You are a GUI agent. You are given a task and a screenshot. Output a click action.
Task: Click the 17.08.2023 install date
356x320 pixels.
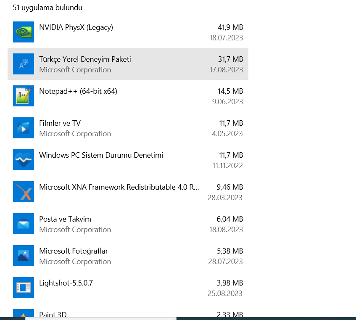click(226, 70)
